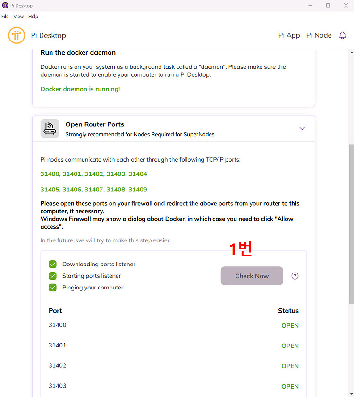Click the port 31400 OPEN status
This screenshot has height=397, width=354.
pos(290,326)
